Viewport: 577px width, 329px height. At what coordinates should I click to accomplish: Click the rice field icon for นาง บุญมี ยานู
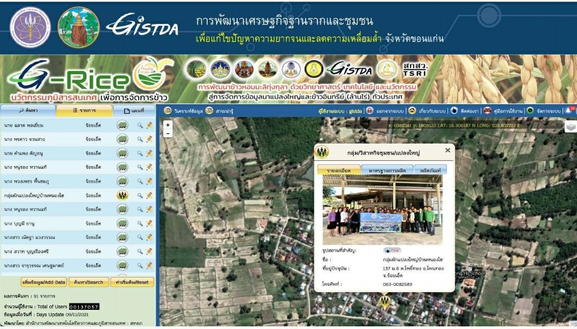(123, 223)
